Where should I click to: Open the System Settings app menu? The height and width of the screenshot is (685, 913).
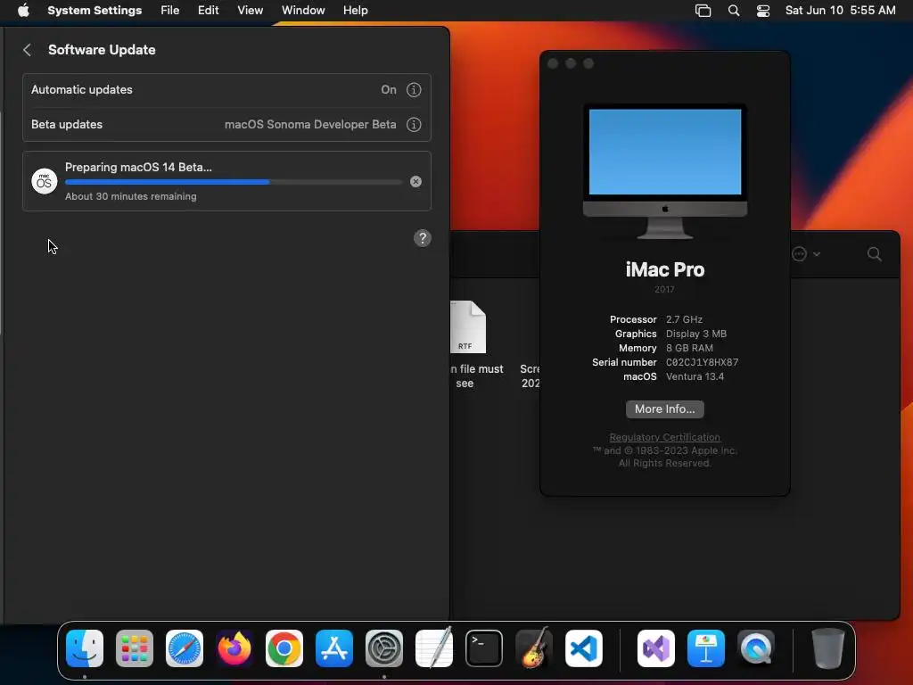point(95,11)
